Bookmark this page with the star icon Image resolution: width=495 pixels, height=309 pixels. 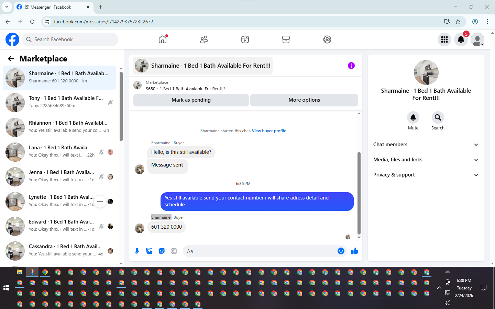458,22
